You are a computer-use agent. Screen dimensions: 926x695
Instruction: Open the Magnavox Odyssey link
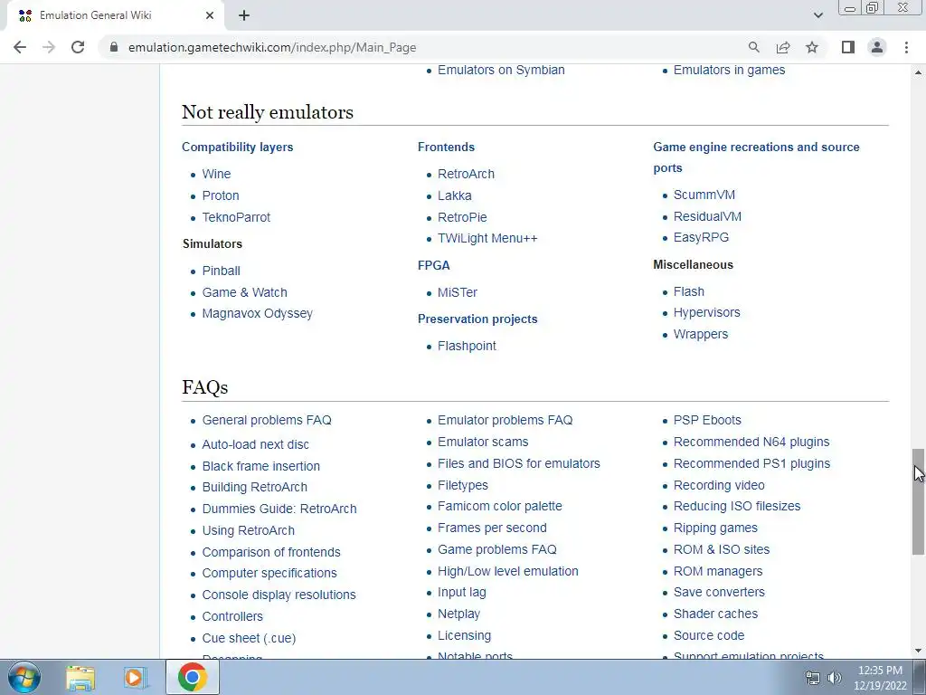257,314
